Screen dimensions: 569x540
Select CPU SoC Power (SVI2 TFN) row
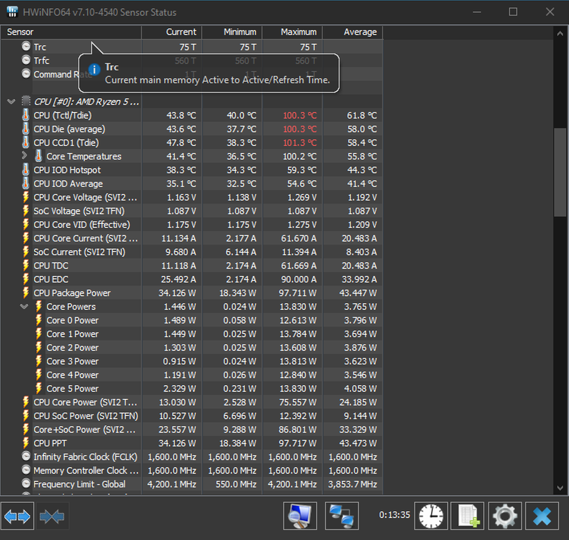pos(191,416)
